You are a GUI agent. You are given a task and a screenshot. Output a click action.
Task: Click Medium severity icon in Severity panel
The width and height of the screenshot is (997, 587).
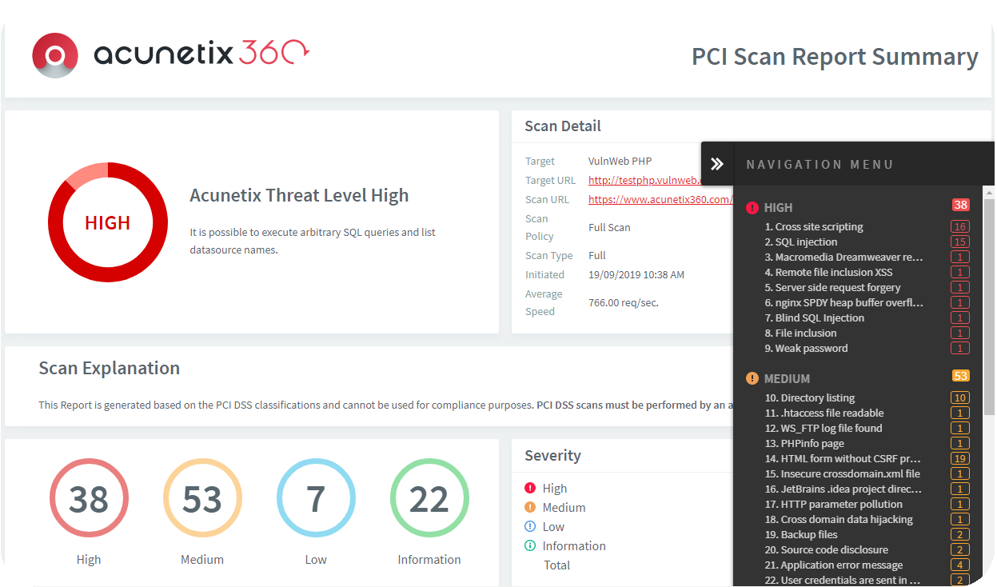[530, 507]
